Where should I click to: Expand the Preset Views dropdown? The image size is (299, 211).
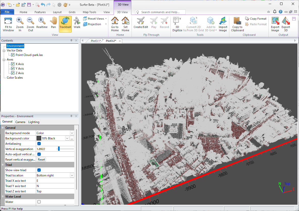[x=106, y=19]
